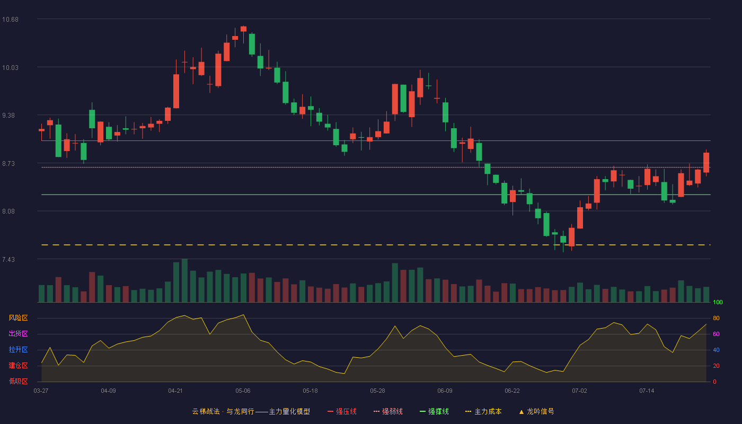The image size is (742, 424).
Task: Click the green 强撑线 horizontal line on chart
Action: click(x=376, y=195)
